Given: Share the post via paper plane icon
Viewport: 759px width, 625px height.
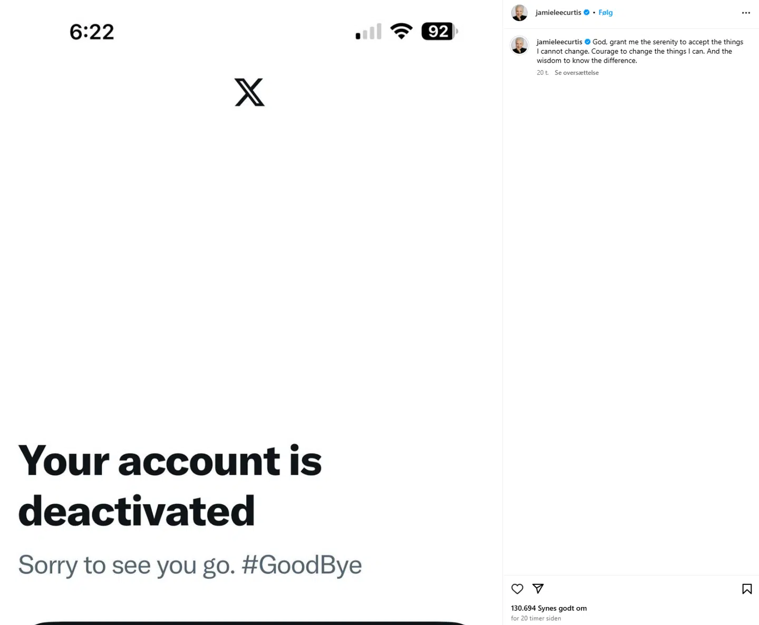Looking at the screenshot, I should tap(538, 588).
